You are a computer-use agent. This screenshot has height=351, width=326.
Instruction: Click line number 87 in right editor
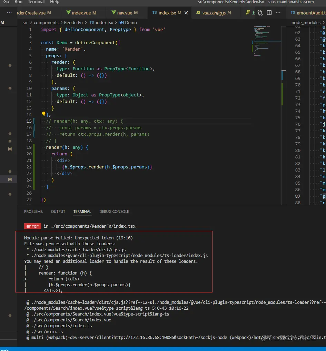(x=298, y=196)
